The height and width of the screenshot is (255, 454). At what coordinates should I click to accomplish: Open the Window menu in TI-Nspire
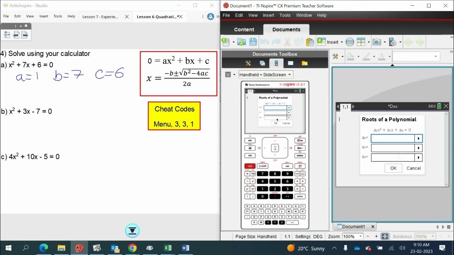pyautogui.click(x=304, y=15)
